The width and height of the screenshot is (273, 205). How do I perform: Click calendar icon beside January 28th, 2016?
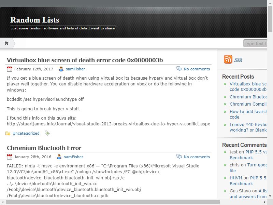(10, 157)
